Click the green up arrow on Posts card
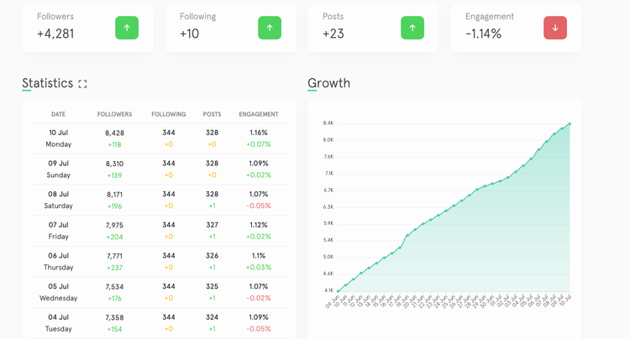Viewport: 630px width, 339px height. pos(412,28)
